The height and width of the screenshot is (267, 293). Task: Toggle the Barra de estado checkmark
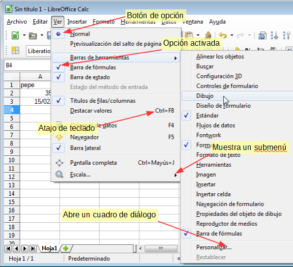[x=59, y=77]
